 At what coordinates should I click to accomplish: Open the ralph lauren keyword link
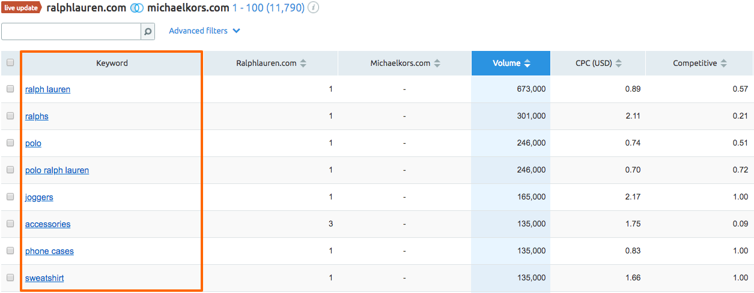point(47,89)
